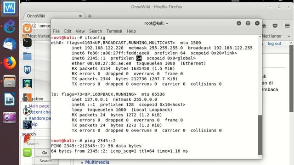Open the terminal Search menu
Image resolution: width=294 pixels, height=165 pixels.
point(96,31)
